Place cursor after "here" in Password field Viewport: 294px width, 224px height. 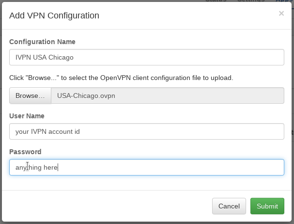[59, 167]
